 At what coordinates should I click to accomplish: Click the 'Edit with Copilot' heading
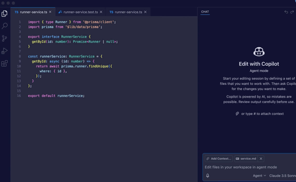[x=259, y=64]
